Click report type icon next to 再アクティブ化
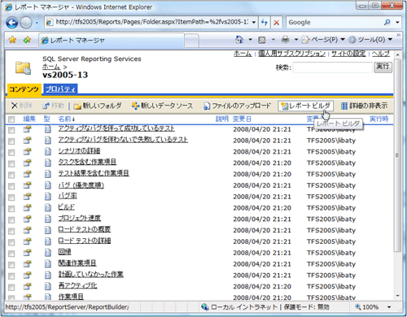This screenshot has width=407, height=317. [x=47, y=286]
